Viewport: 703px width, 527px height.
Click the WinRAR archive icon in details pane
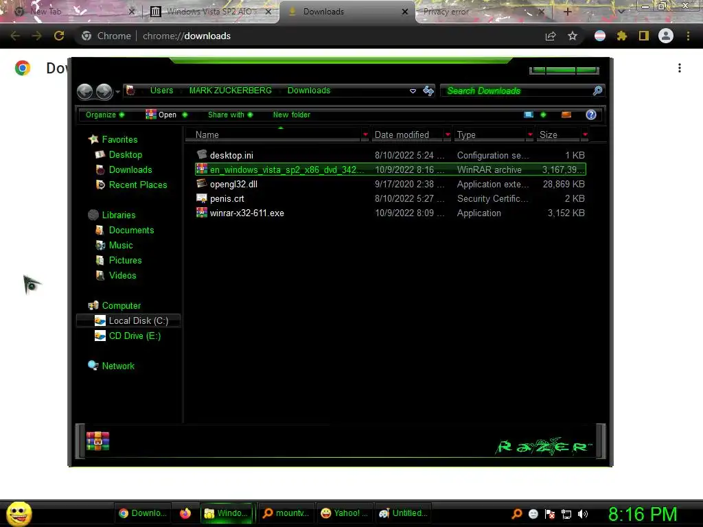click(97, 441)
